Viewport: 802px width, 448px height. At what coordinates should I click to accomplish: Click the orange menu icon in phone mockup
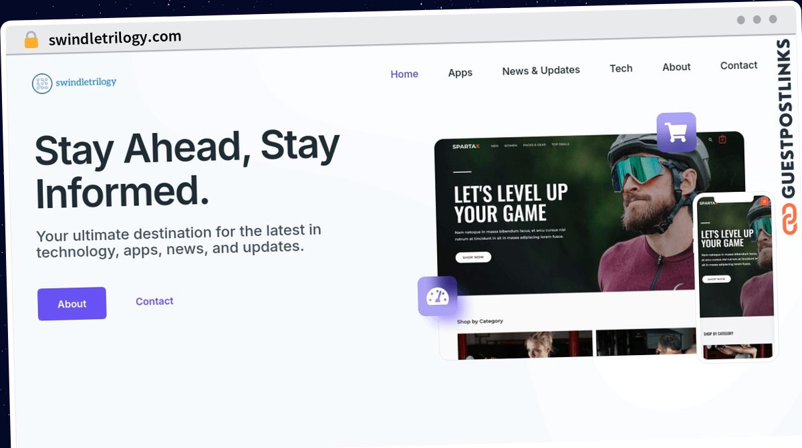coord(764,201)
